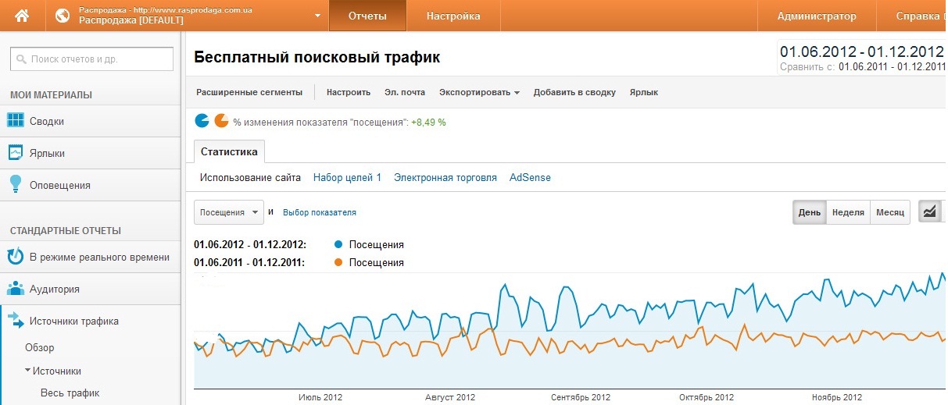Open the Настройка top tab

[x=453, y=16]
